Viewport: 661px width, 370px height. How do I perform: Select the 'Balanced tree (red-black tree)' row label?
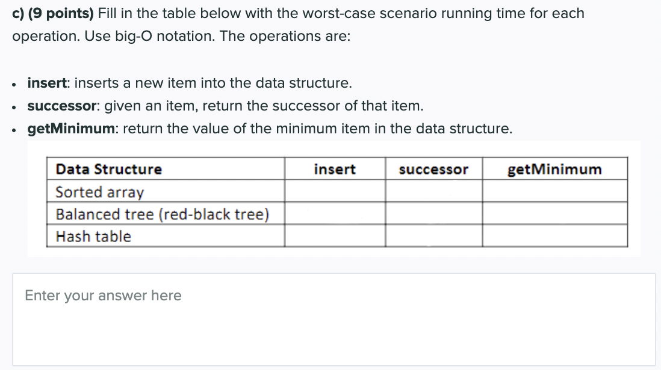(x=162, y=214)
